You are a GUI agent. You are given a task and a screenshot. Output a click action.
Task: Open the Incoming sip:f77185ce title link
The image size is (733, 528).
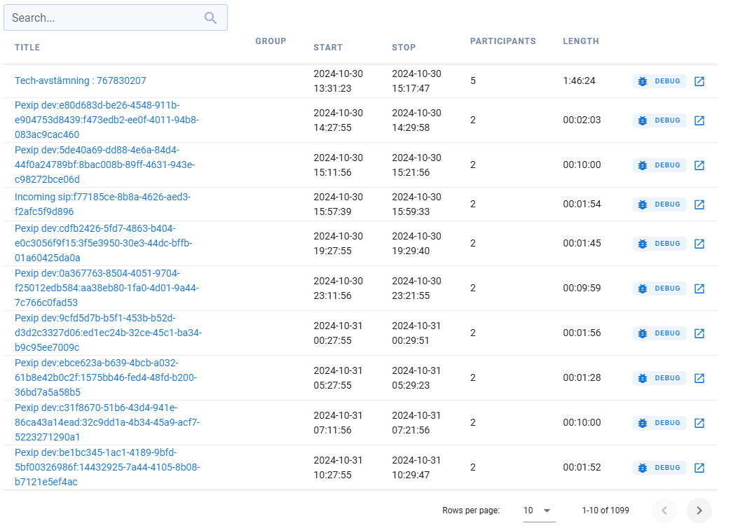click(103, 204)
